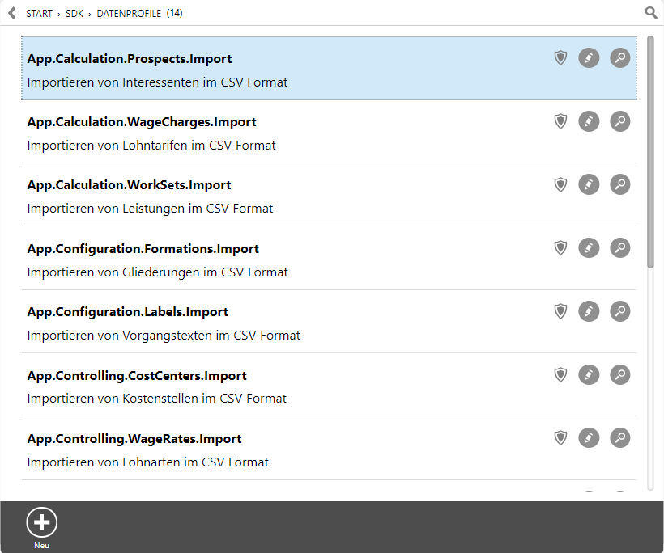Screen dimensions: 664x553
Task: Open the magnifier icon for App.Controlling.CostCenters.Import
Action: point(620,374)
